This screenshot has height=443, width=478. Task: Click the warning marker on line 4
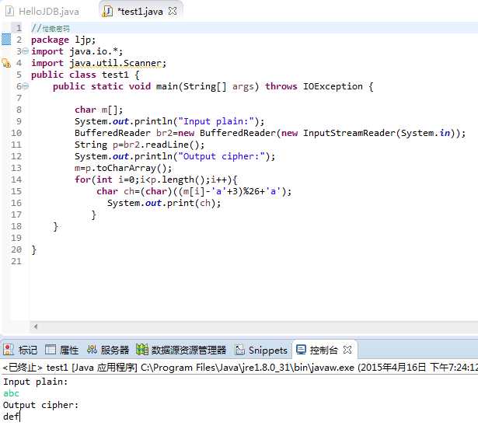point(6,63)
